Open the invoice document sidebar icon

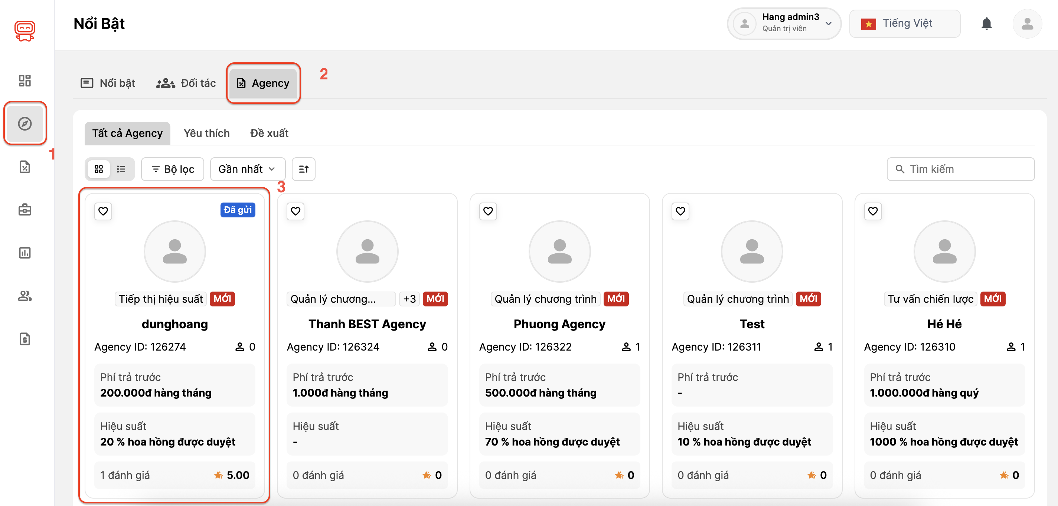click(25, 339)
